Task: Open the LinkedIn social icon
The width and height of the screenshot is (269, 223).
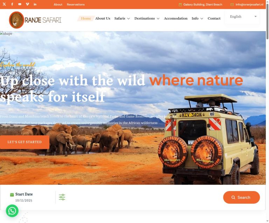Action: tap(35, 4)
